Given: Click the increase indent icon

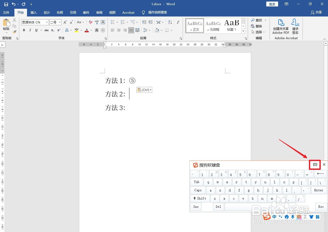Looking at the screenshot, I should click(x=150, y=22).
